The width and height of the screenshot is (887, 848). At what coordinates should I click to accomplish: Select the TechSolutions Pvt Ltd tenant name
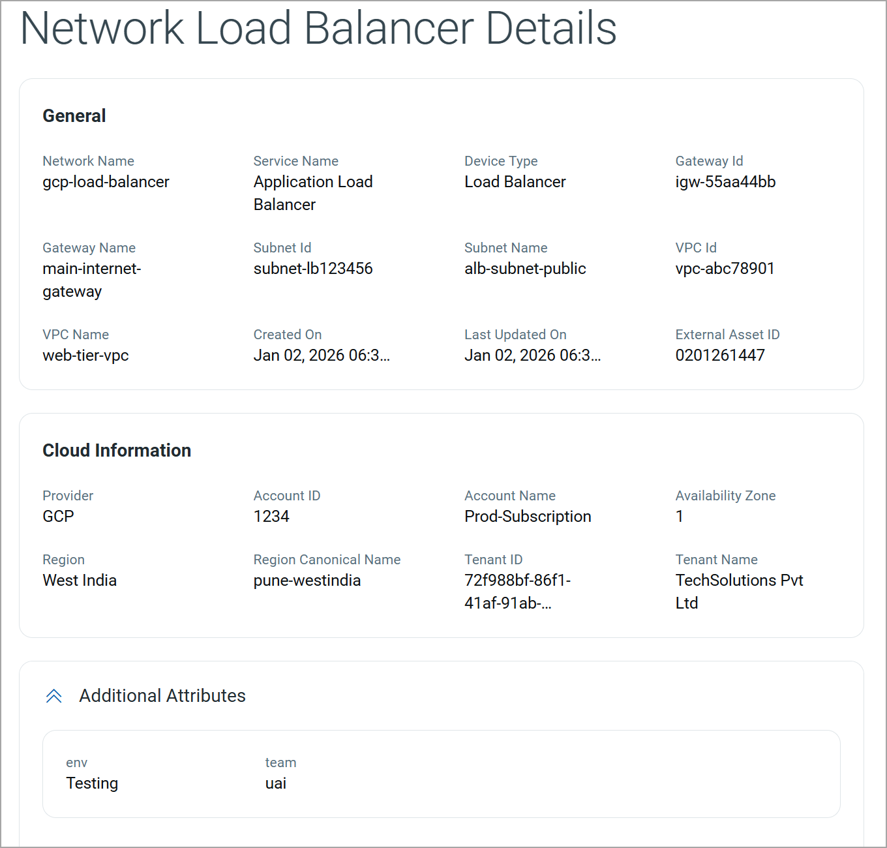tap(739, 592)
